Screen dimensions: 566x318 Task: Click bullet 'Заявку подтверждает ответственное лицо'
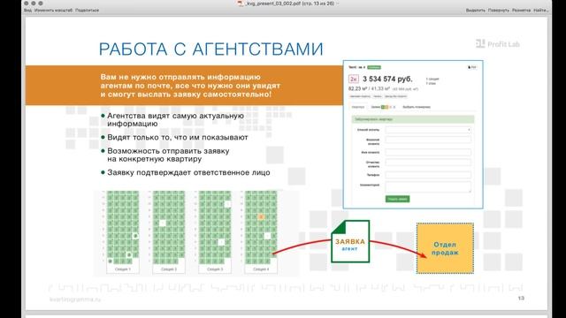[188, 172]
